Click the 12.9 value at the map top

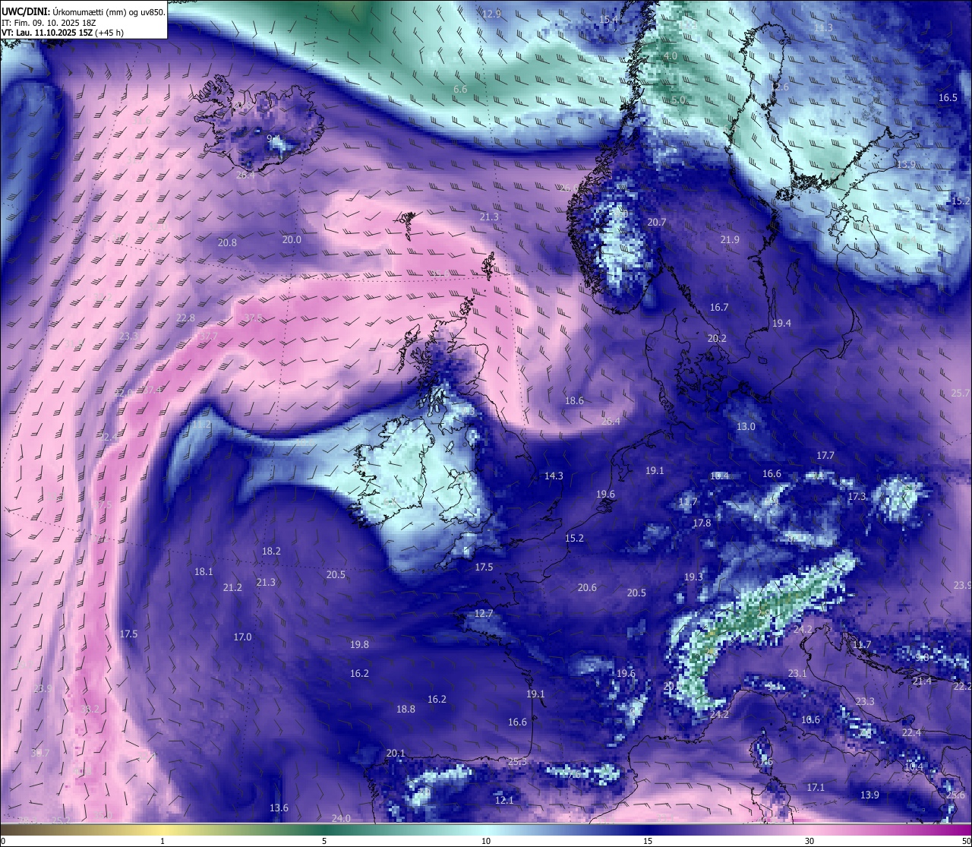point(492,14)
